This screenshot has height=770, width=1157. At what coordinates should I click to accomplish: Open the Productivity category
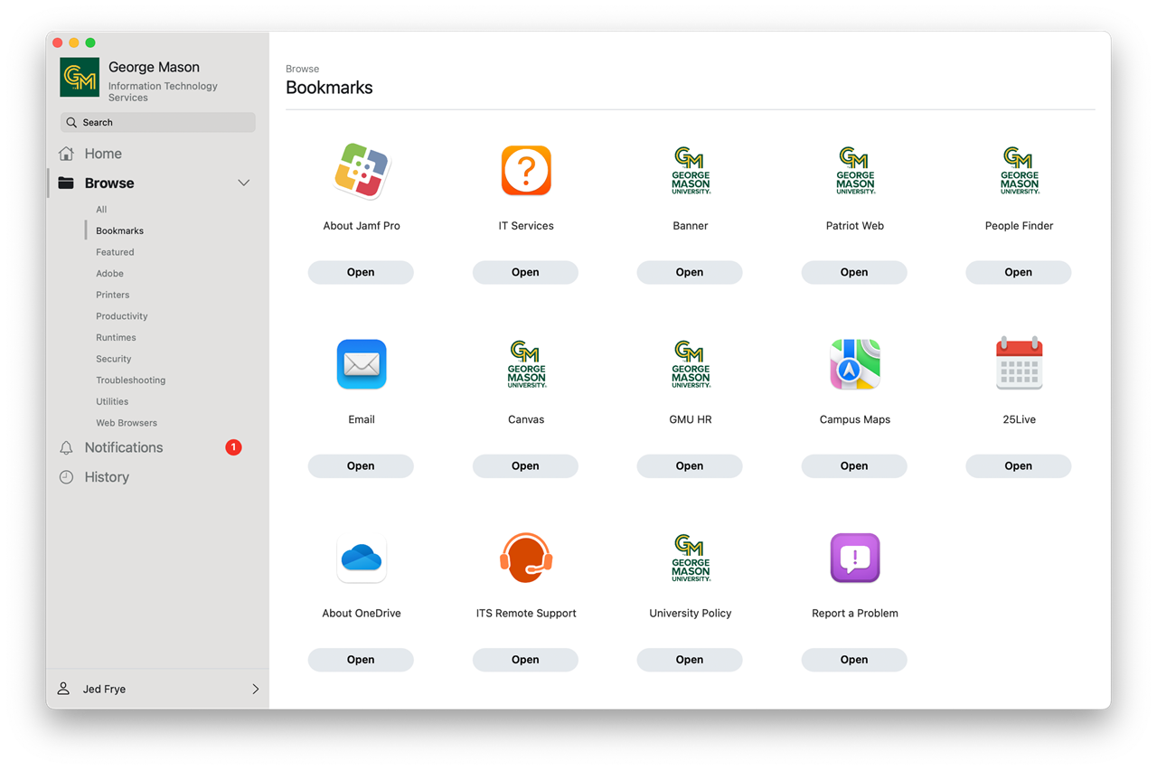point(122,316)
